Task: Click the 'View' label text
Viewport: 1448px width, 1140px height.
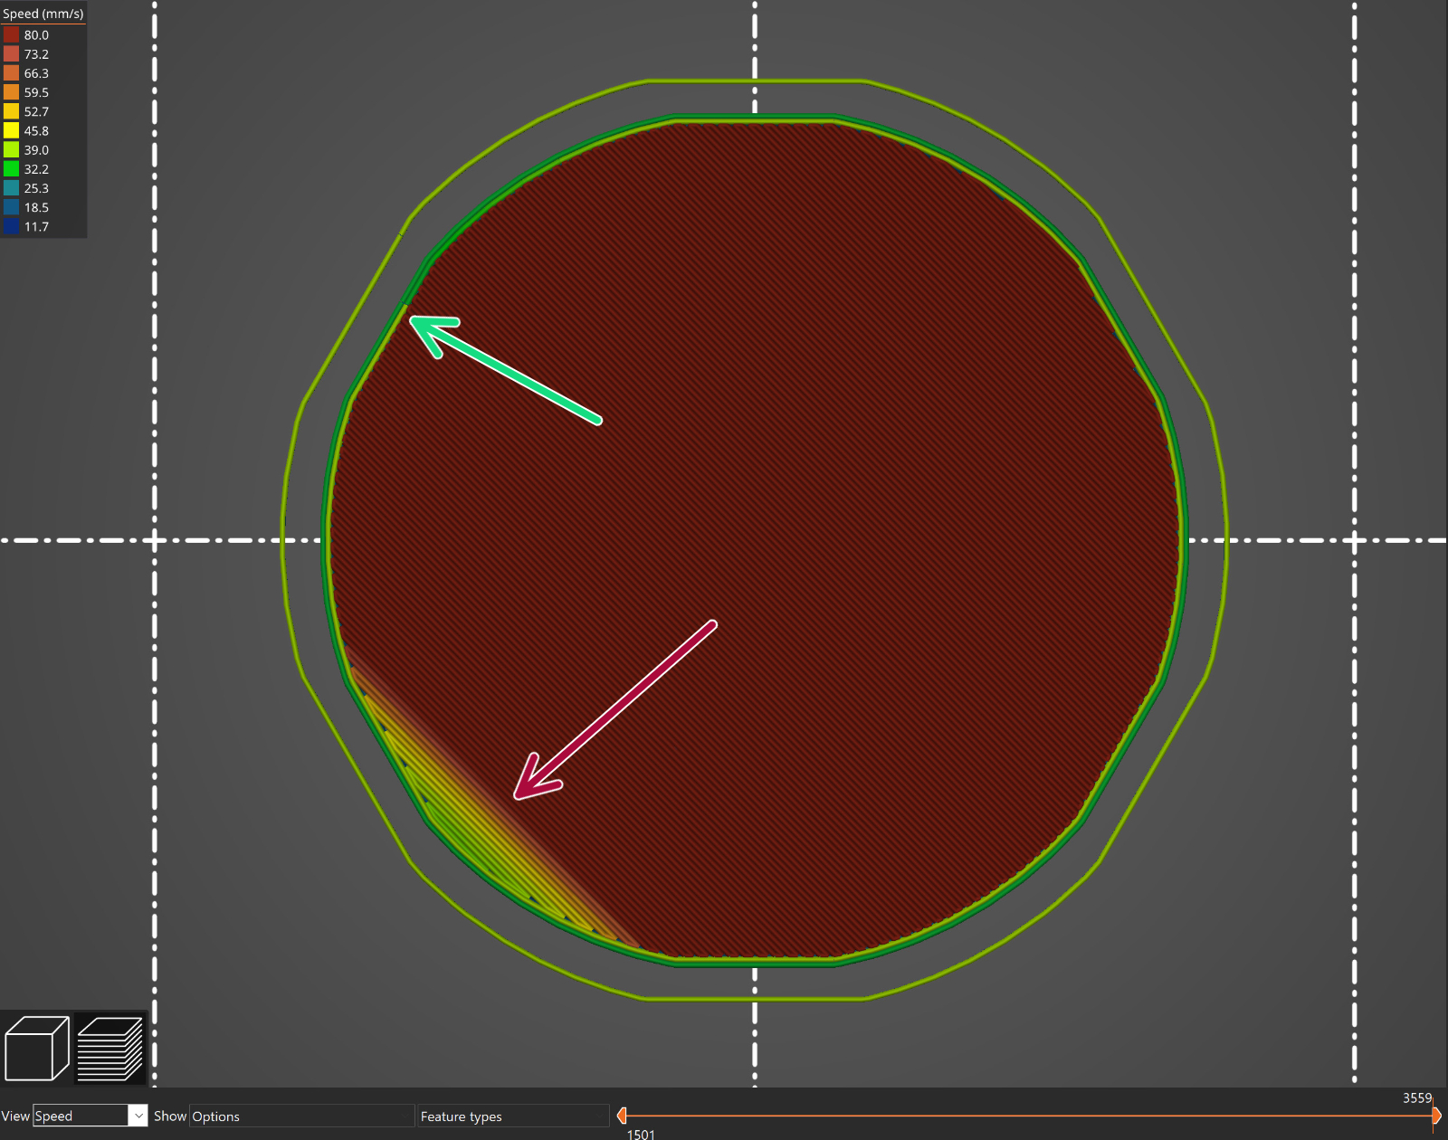Action: click(15, 1116)
